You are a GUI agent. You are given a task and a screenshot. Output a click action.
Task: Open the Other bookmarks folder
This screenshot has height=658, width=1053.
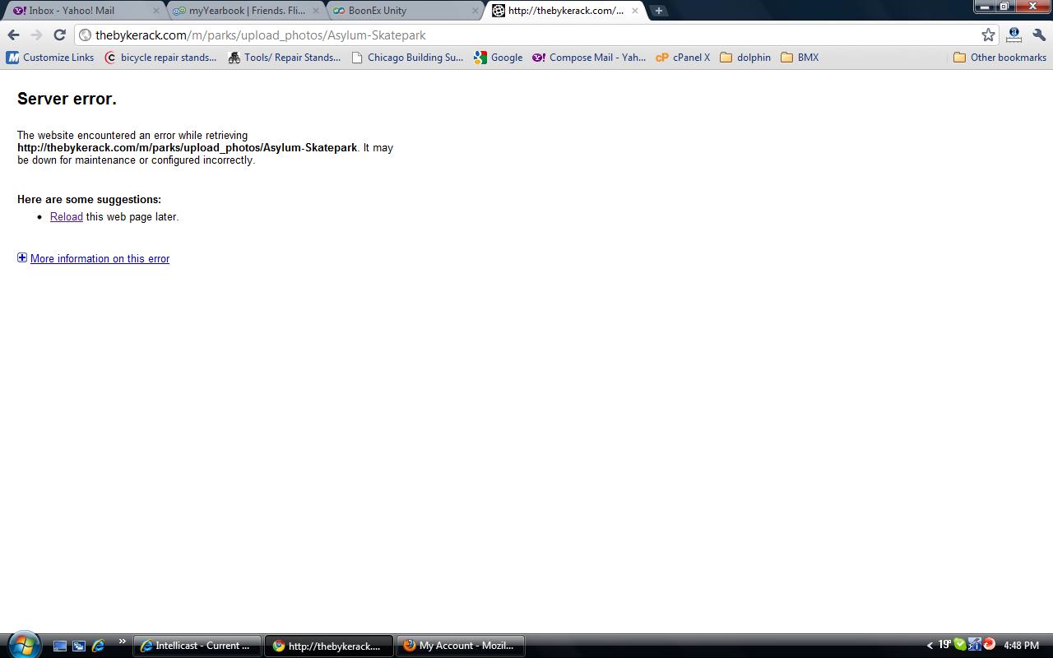tap(1000, 58)
